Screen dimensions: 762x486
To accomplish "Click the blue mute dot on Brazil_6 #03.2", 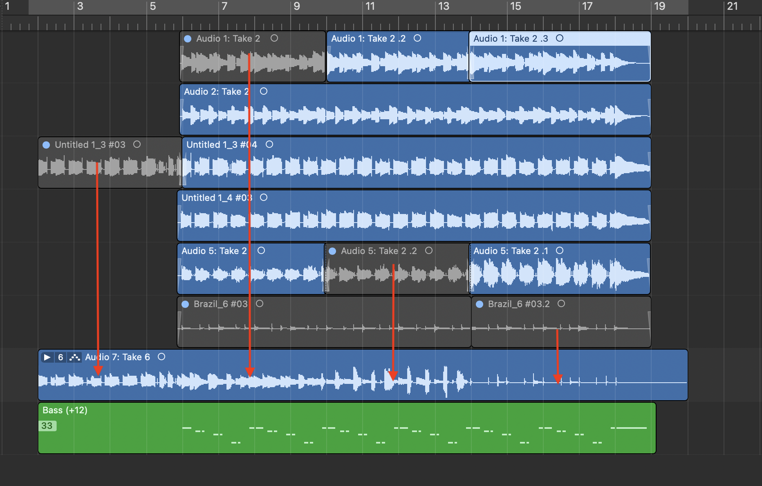I will (480, 304).
